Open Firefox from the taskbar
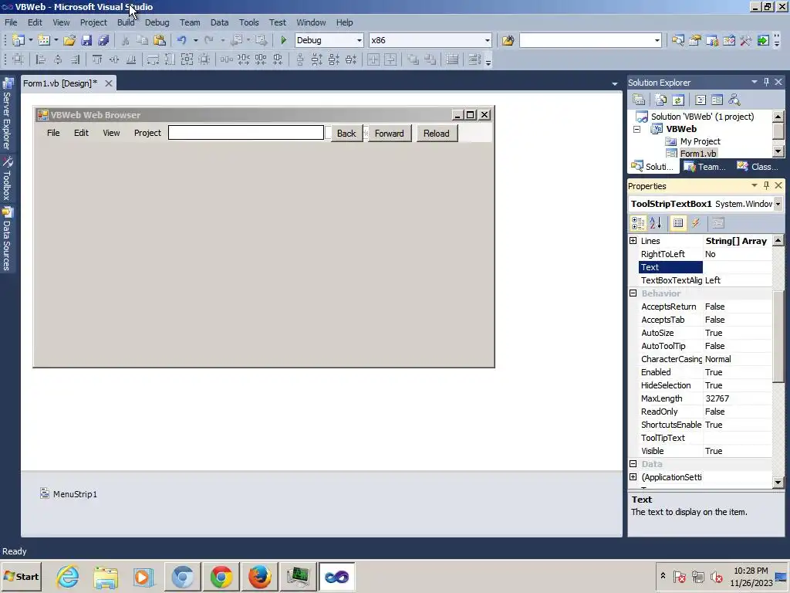 pos(259,577)
